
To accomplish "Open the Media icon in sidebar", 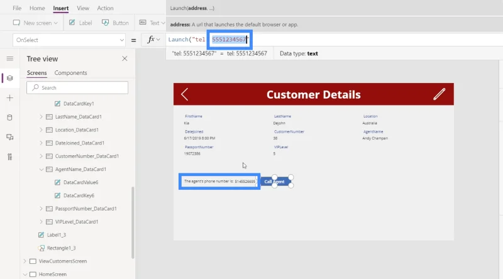I will point(10,137).
